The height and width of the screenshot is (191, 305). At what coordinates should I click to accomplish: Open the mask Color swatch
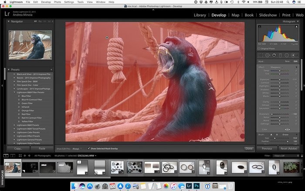(287, 130)
